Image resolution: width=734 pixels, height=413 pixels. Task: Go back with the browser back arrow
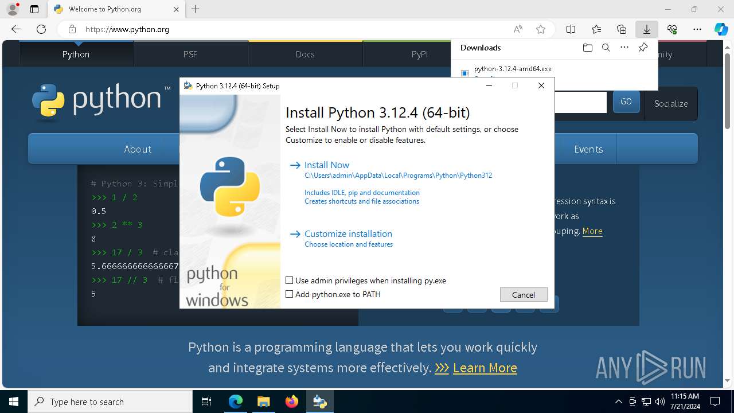coord(16,29)
